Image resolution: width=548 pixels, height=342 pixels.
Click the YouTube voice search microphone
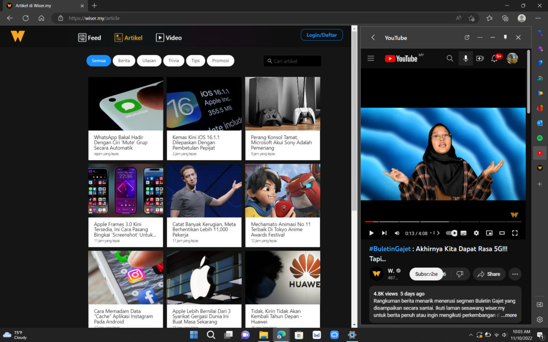tap(465, 58)
